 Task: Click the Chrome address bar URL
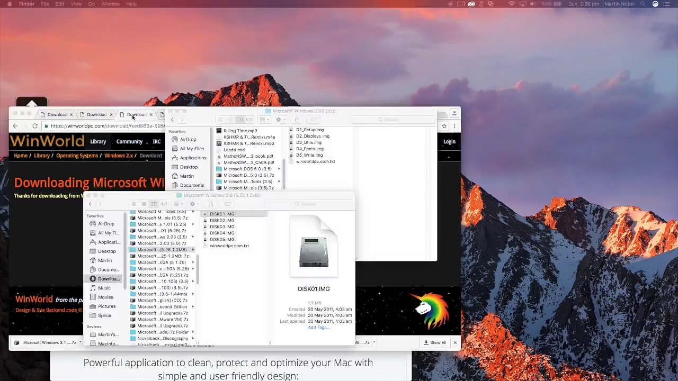point(108,126)
